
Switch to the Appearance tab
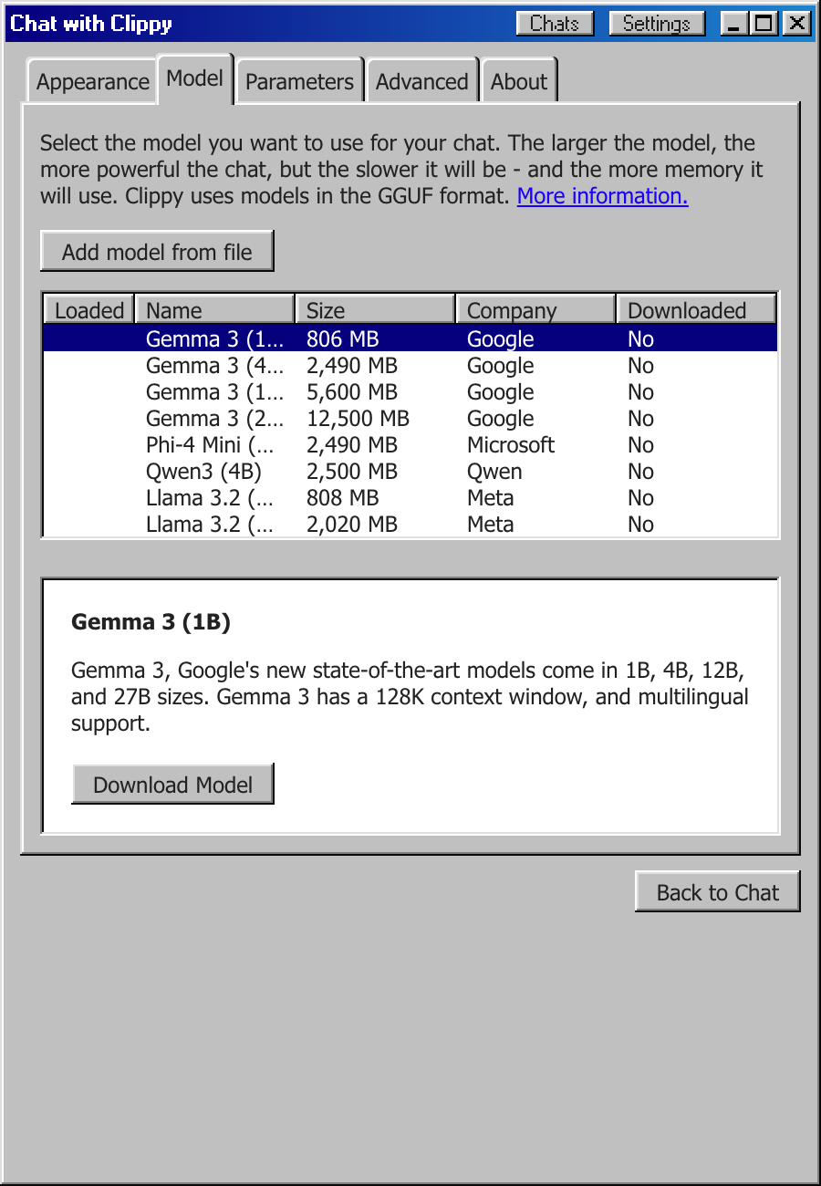[91, 82]
